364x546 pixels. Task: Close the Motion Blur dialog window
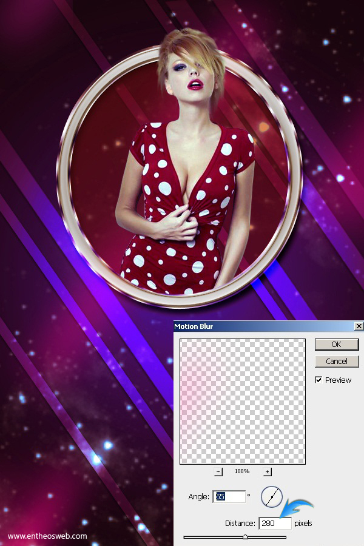pos(359,326)
